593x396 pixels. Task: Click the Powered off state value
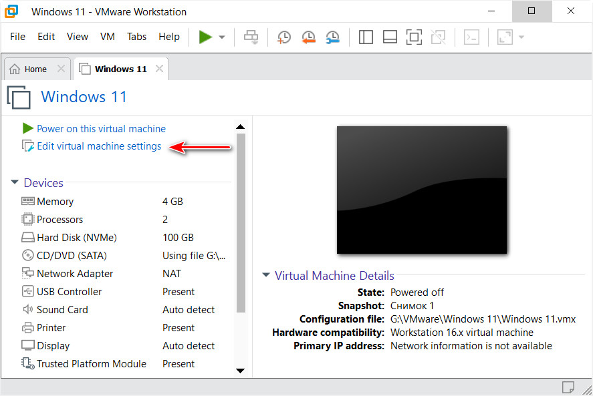click(417, 292)
